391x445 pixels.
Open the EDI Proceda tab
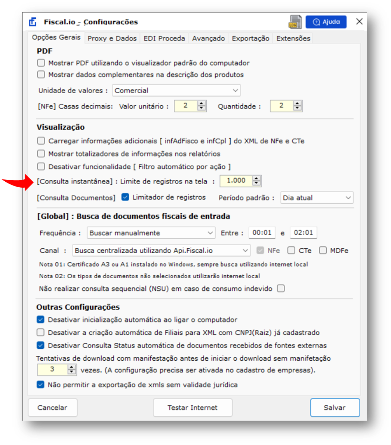[164, 38]
